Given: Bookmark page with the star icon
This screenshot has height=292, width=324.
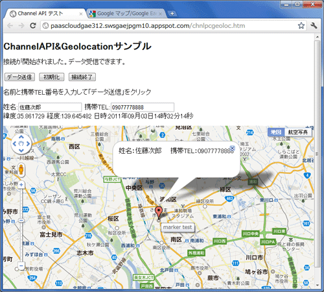Looking at the screenshot, I should pos(301,26).
